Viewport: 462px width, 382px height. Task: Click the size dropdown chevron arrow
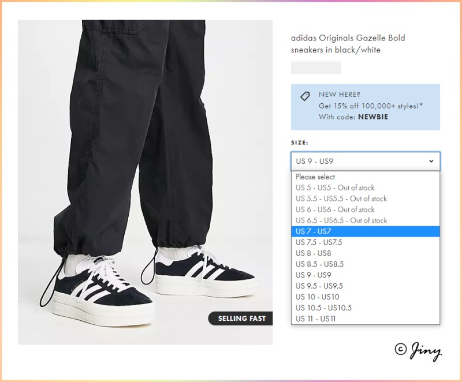click(x=431, y=161)
